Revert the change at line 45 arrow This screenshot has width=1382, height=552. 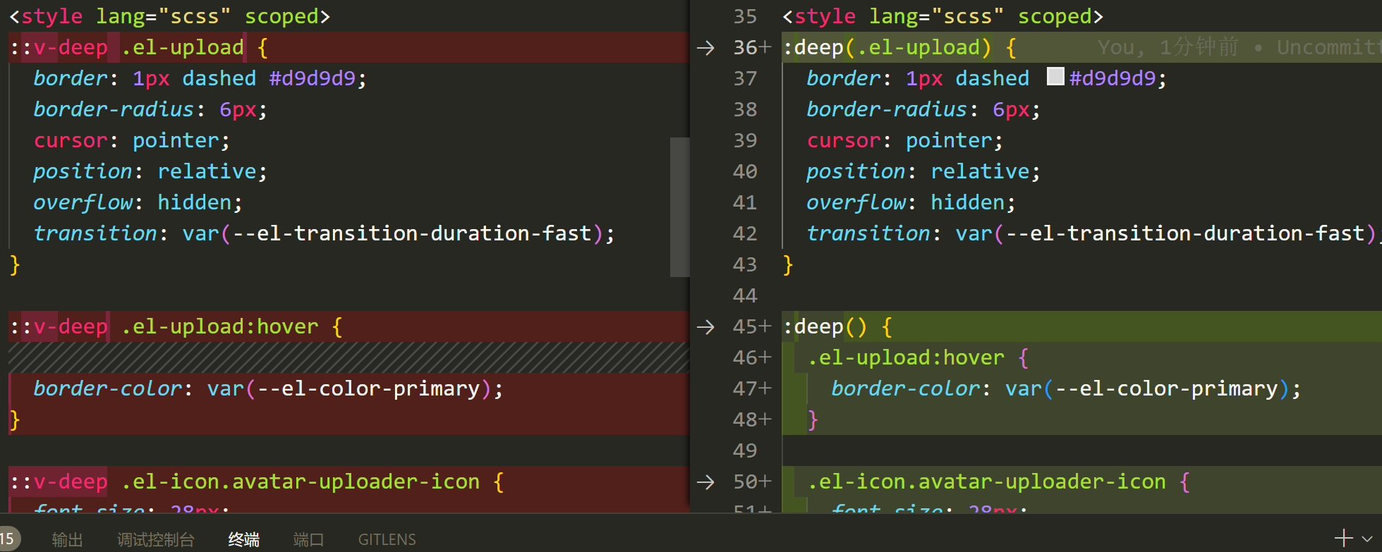click(705, 327)
